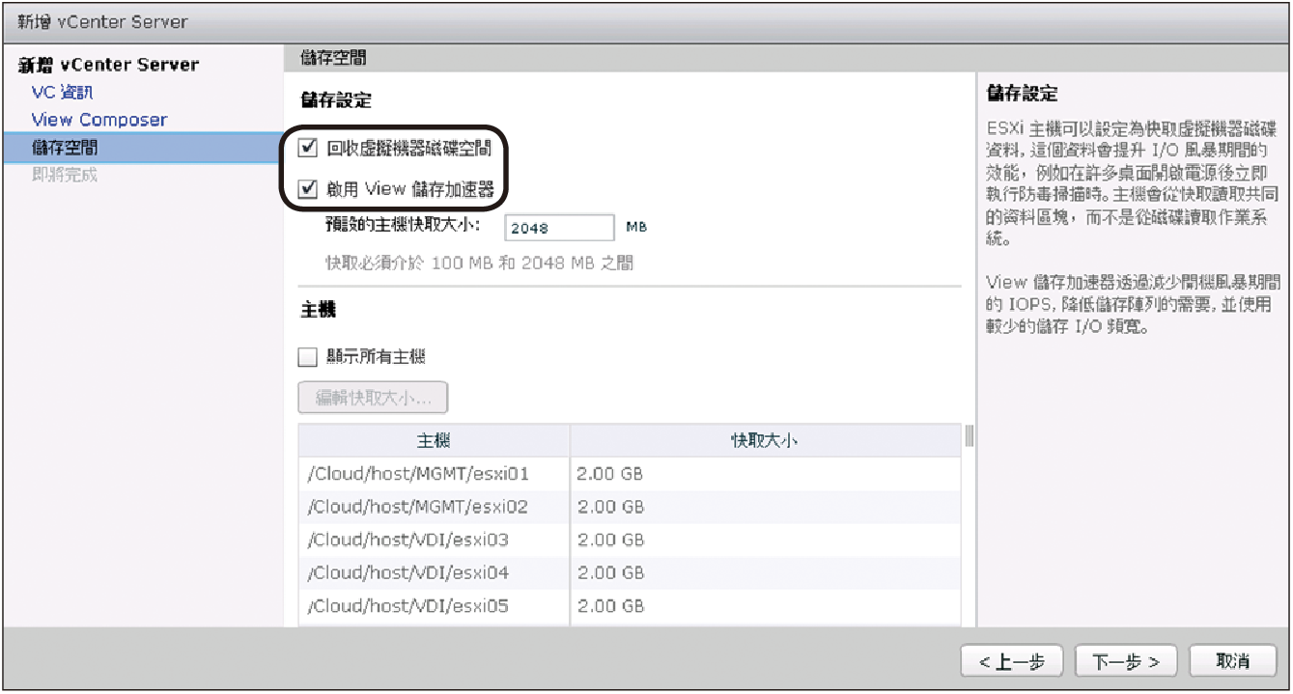Click the 新增 vCenter Server sidebar heading
1293x694 pixels.
(108, 65)
